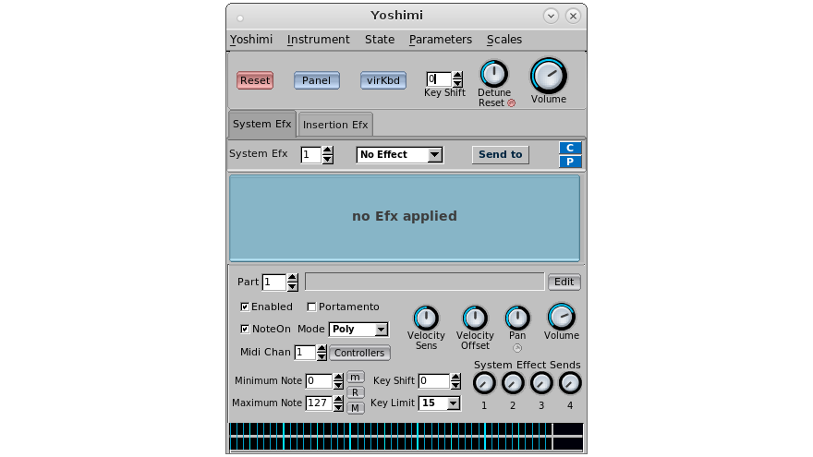
Task: Click System Effect Sends knob 4
Action: (x=570, y=384)
